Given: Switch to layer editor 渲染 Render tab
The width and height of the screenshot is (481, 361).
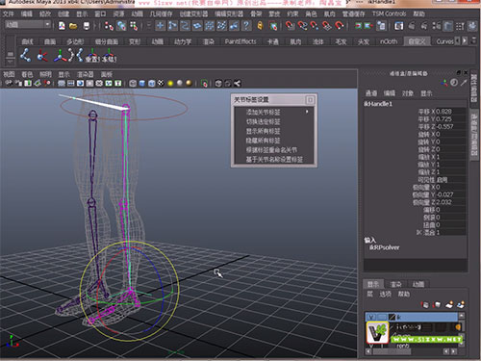Looking at the screenshot, I should (395, 284).
